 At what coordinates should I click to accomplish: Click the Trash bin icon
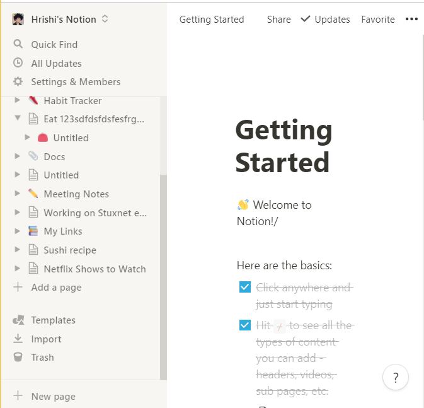[18, 357]
